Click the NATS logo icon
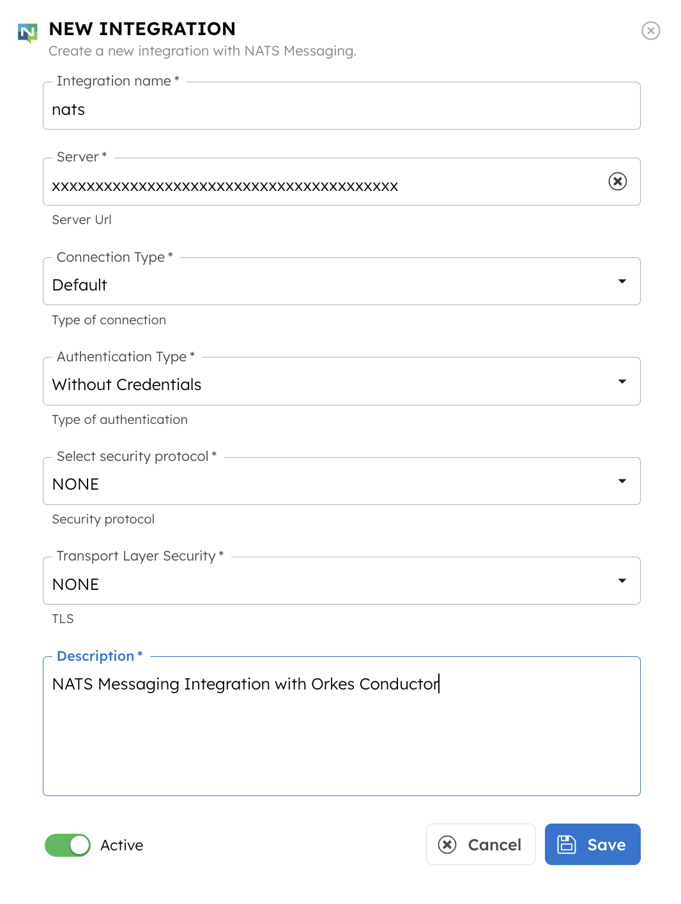 pyautogui.click(x=27, y=33)
